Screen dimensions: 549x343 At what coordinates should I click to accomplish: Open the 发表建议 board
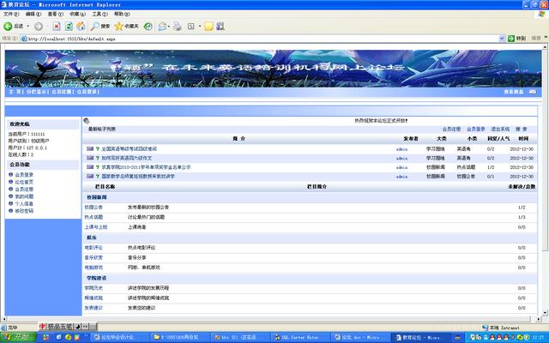click(94, 308)
